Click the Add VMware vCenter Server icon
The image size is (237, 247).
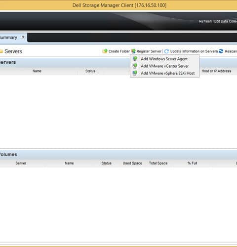click(135, 66)
